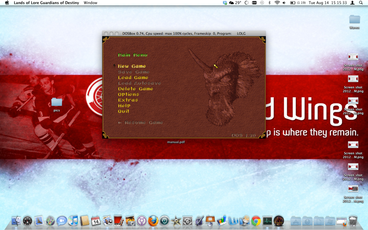The height and width of the screenshot is (230, 368).
Task: Open Microsoft Word in the Dock
Action: tap(233, 221)
